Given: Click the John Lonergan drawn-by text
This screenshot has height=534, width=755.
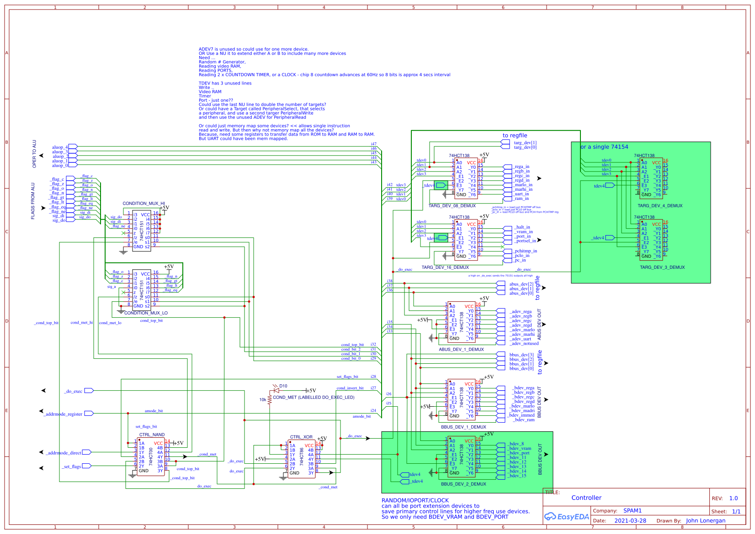Looking at the screenshot, I should coord(705,520).
